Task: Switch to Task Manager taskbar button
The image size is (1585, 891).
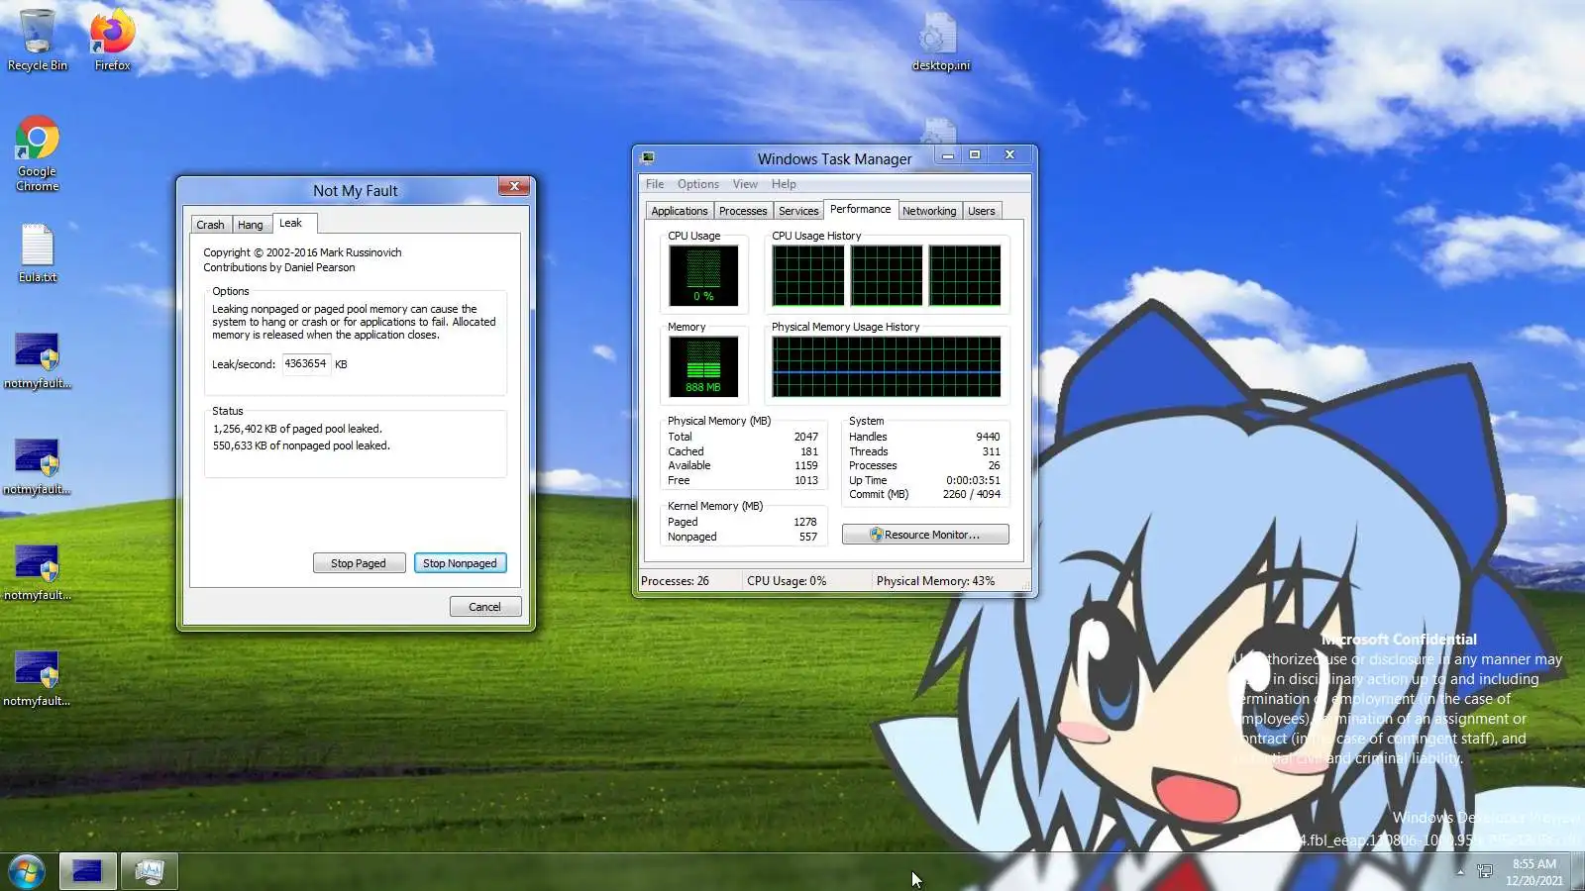Action: (149, 871)
